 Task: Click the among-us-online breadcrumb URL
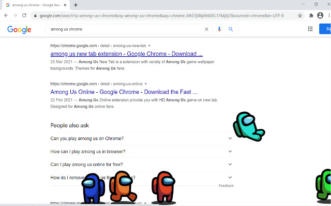[97, 84]
